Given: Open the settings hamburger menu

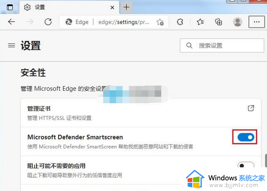Looking at the screenshot, I should (12, 46).
